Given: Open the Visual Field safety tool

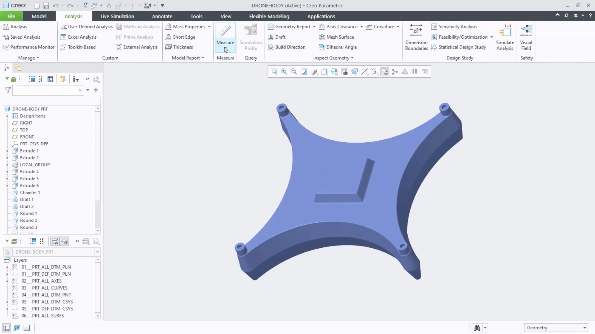Looking at the screenshot, I should [x=526, y=37].
